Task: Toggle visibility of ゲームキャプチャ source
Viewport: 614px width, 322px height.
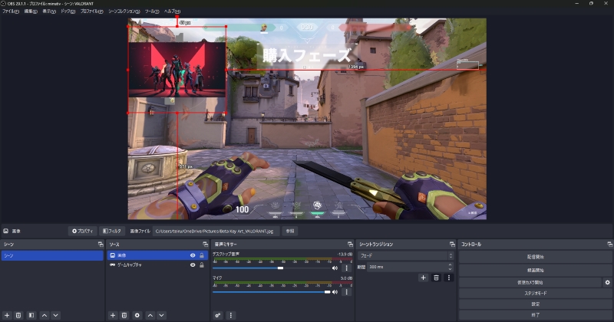Action: coord(193,264)
